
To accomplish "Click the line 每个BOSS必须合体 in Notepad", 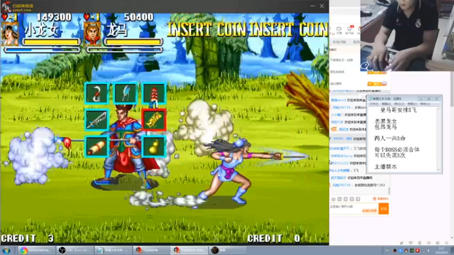I will 397,150.
